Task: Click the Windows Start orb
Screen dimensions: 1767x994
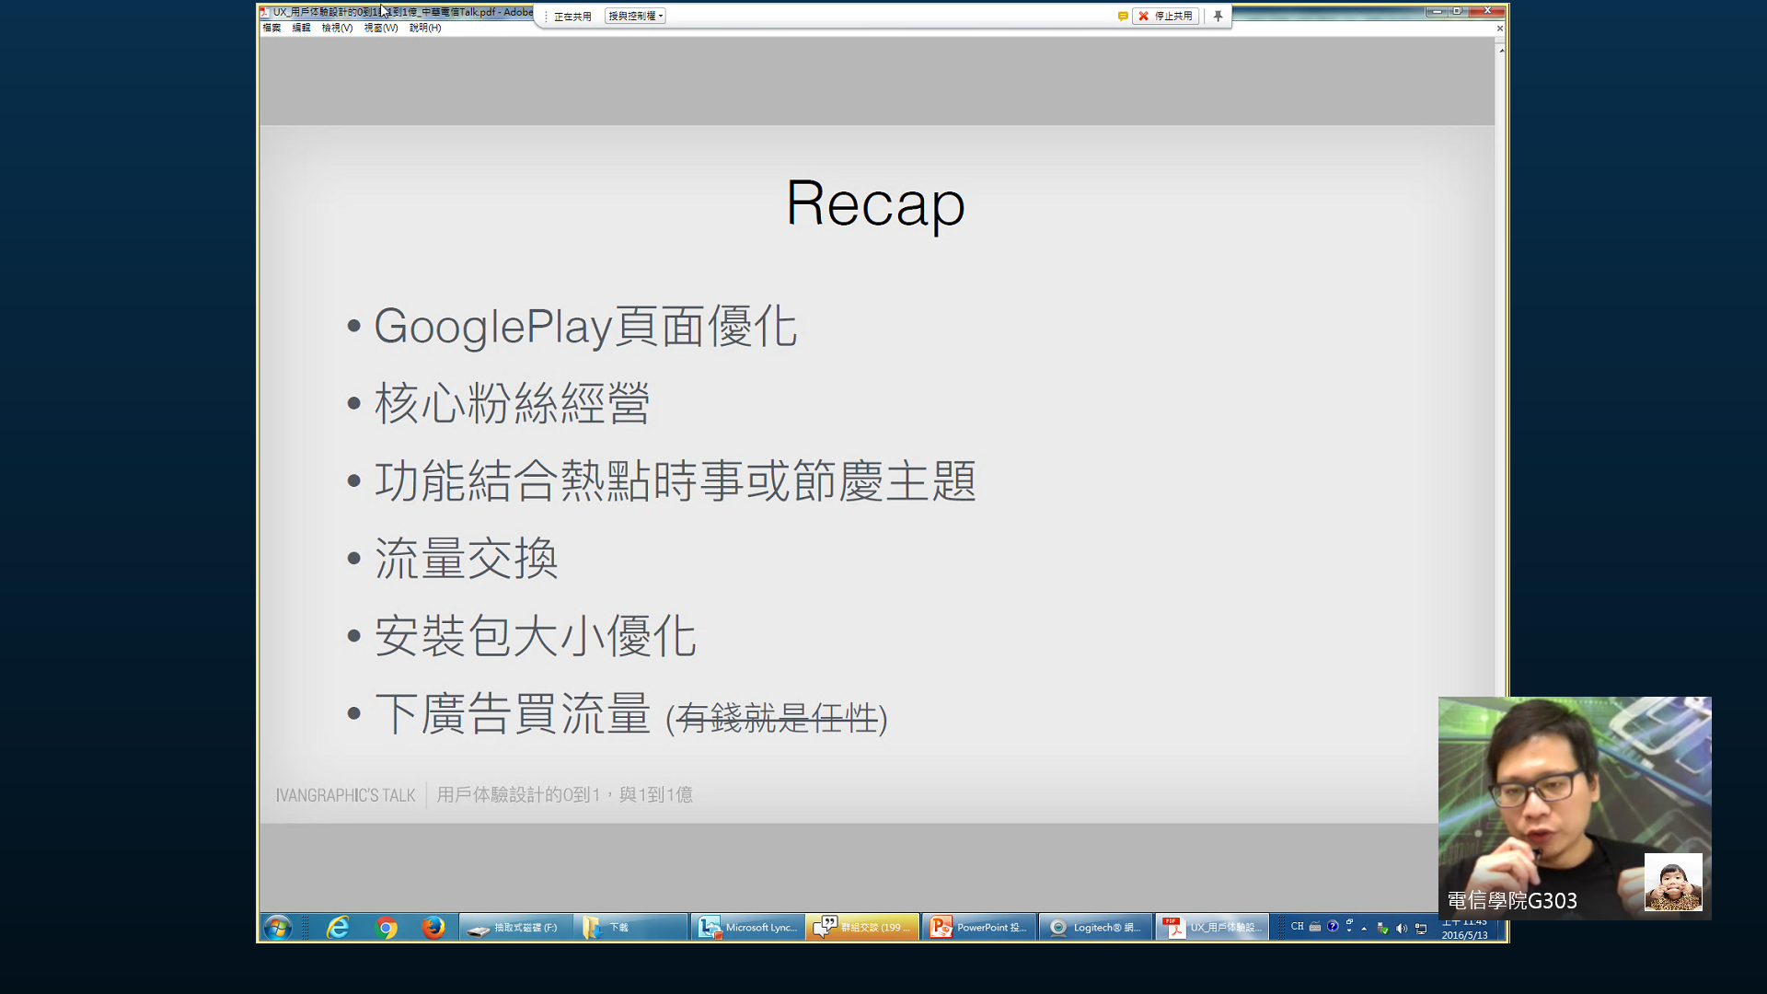Action: tap(277, 927)
